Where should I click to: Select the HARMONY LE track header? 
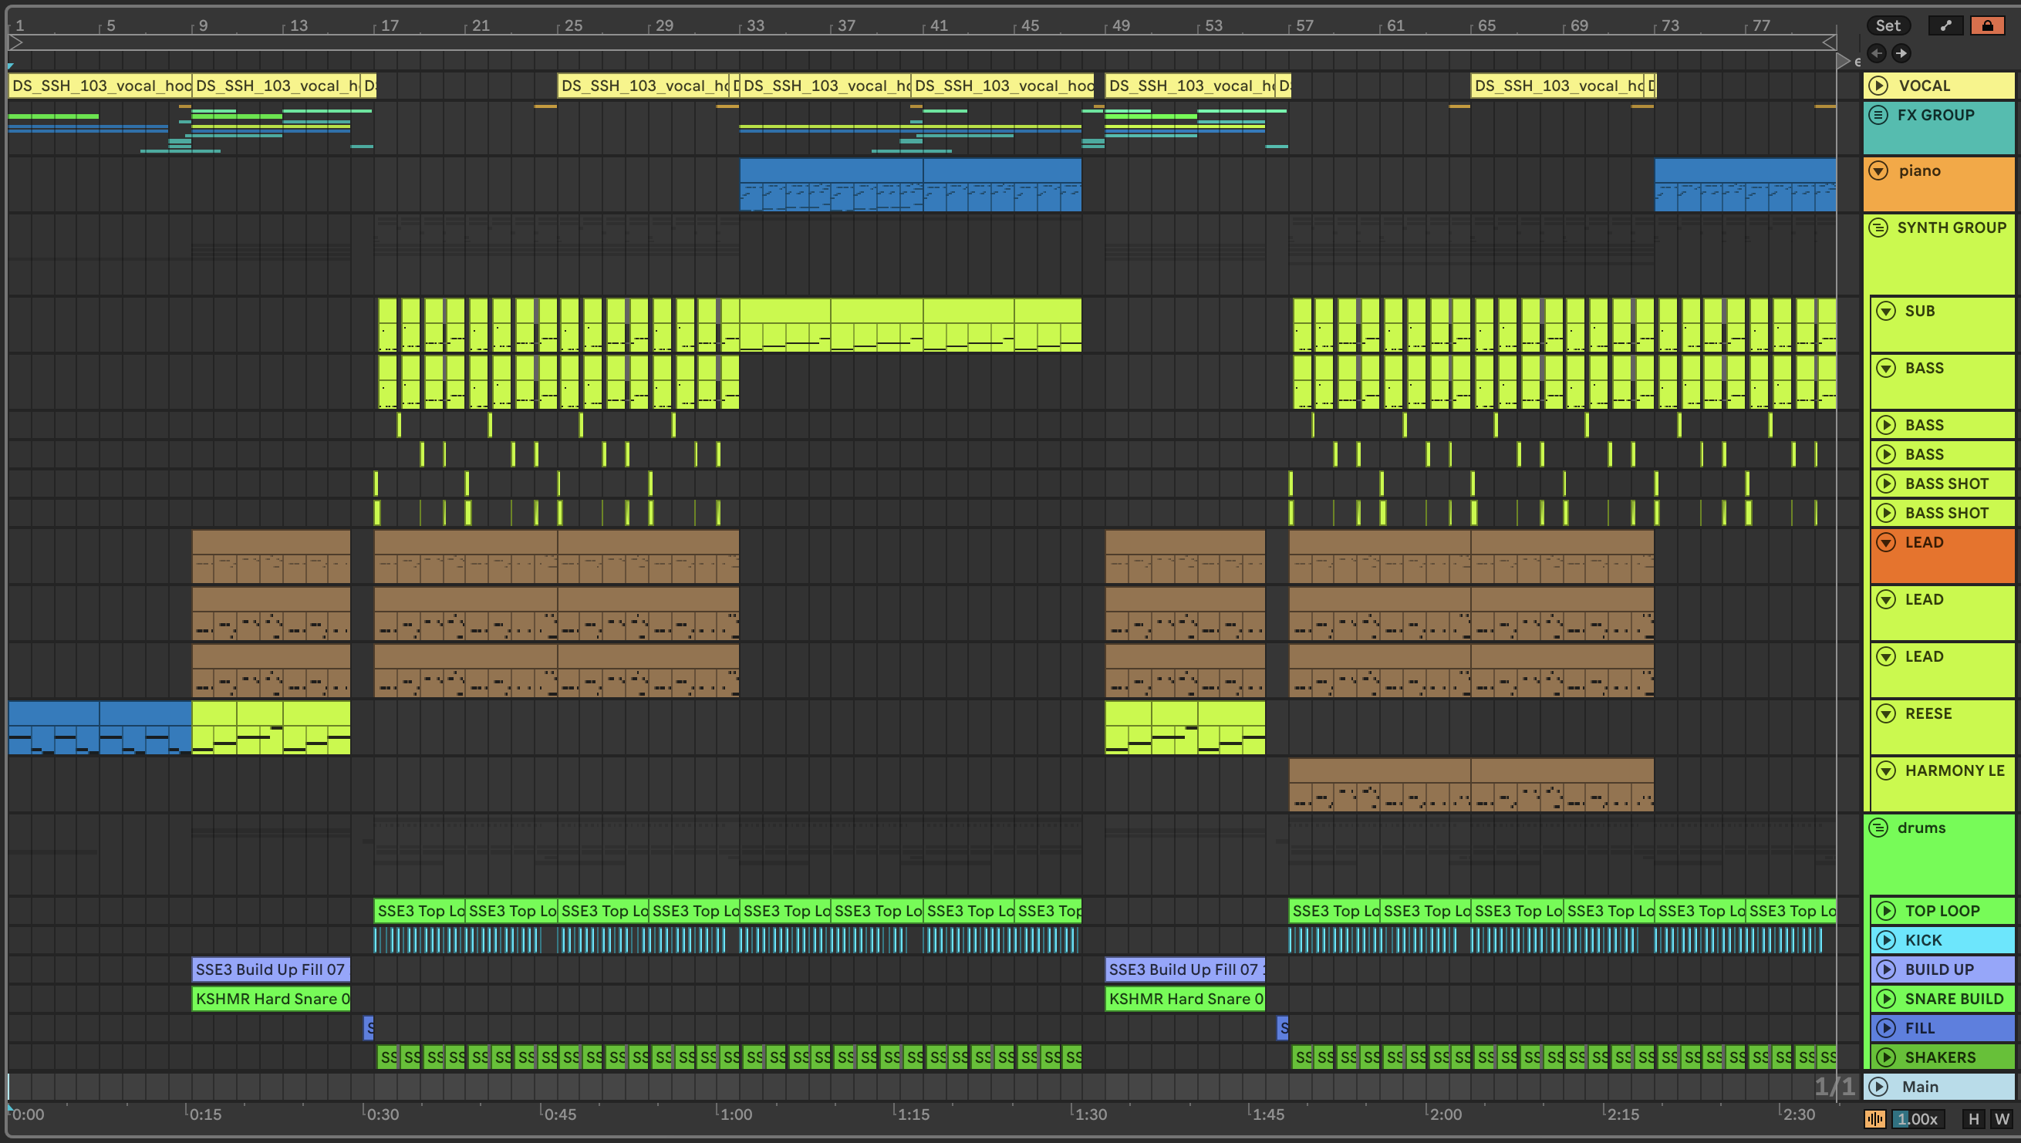(x=1955, y=771)
